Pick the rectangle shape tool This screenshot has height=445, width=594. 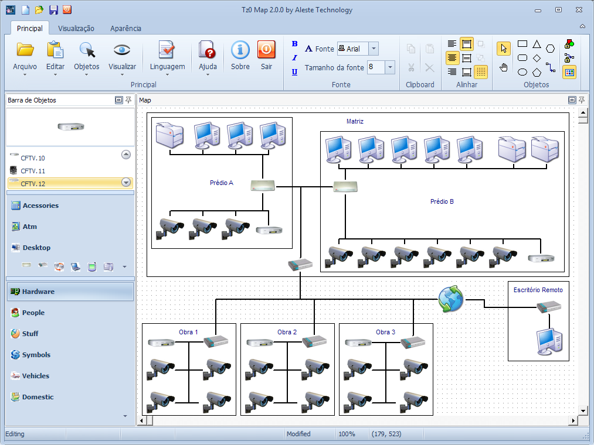[522, 43]
